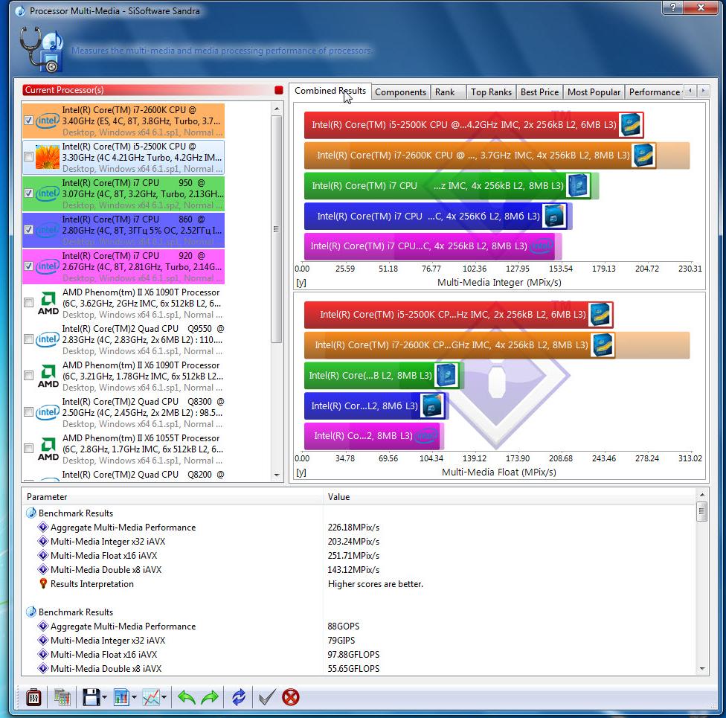This screenshot has height=718, width=726.
Task: Open the Top Ranks tab
Action: tap(491, 92)
